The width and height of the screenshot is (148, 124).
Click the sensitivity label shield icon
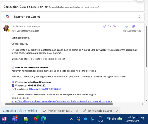coord(46,7)
